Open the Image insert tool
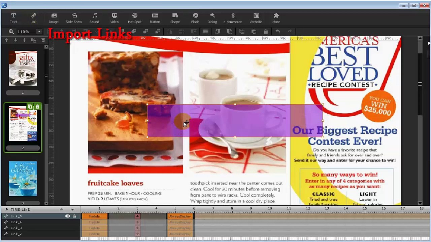This screenshot has height=242, width=431. (54, 18)
